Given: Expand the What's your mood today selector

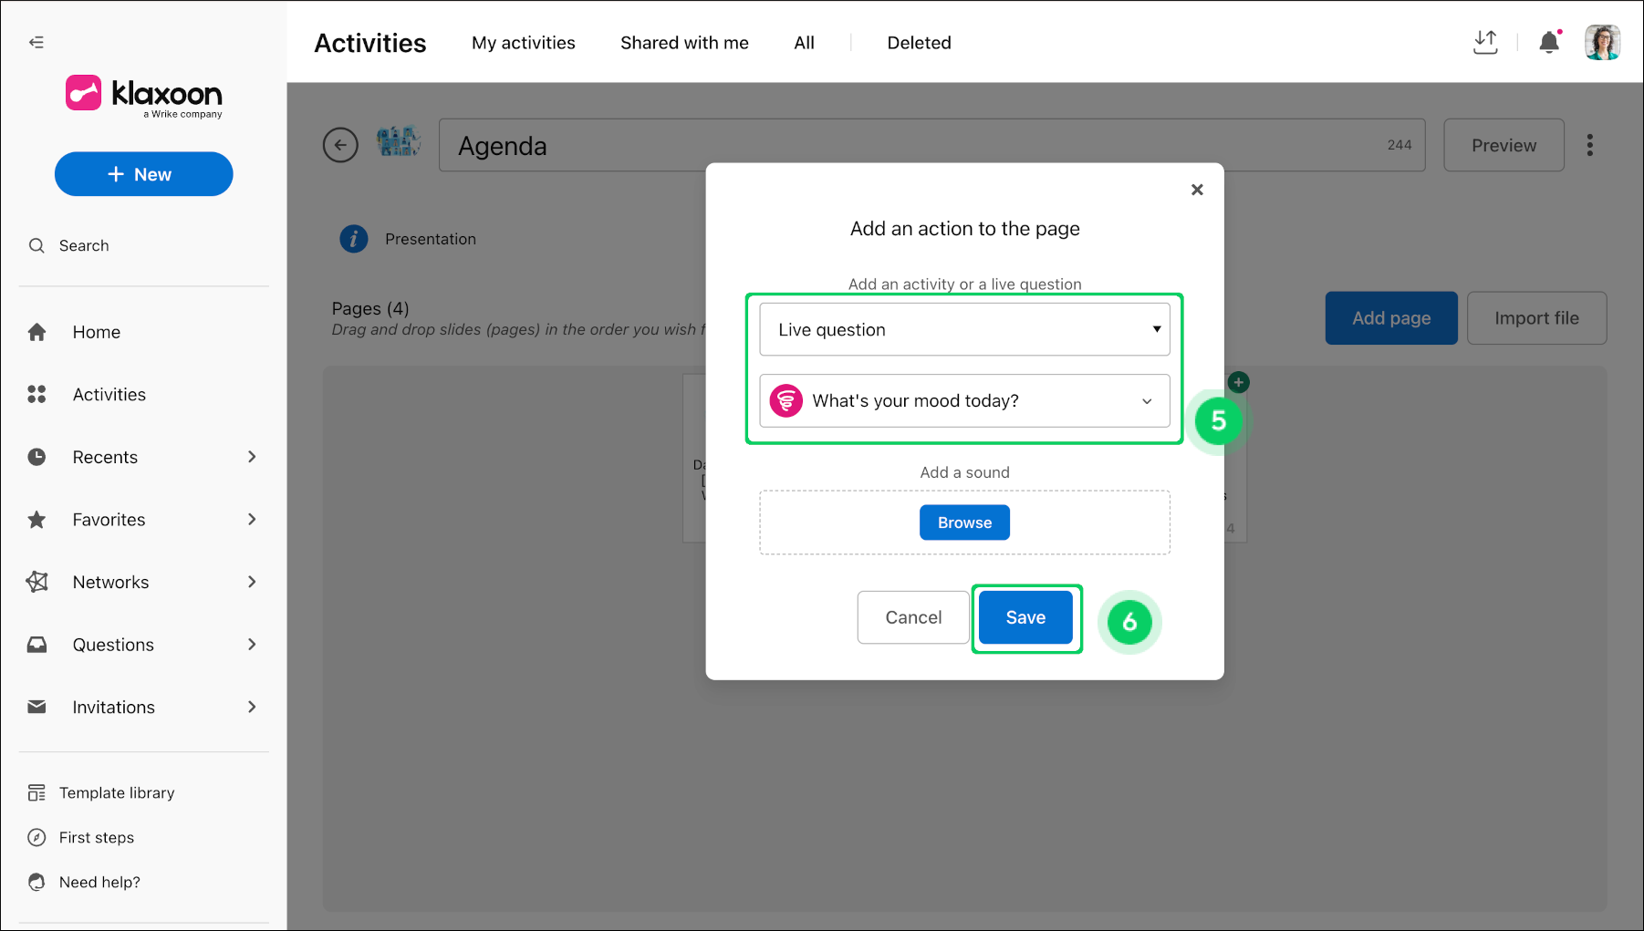Looking at the screenshot, I should click(x=964, y=400).
